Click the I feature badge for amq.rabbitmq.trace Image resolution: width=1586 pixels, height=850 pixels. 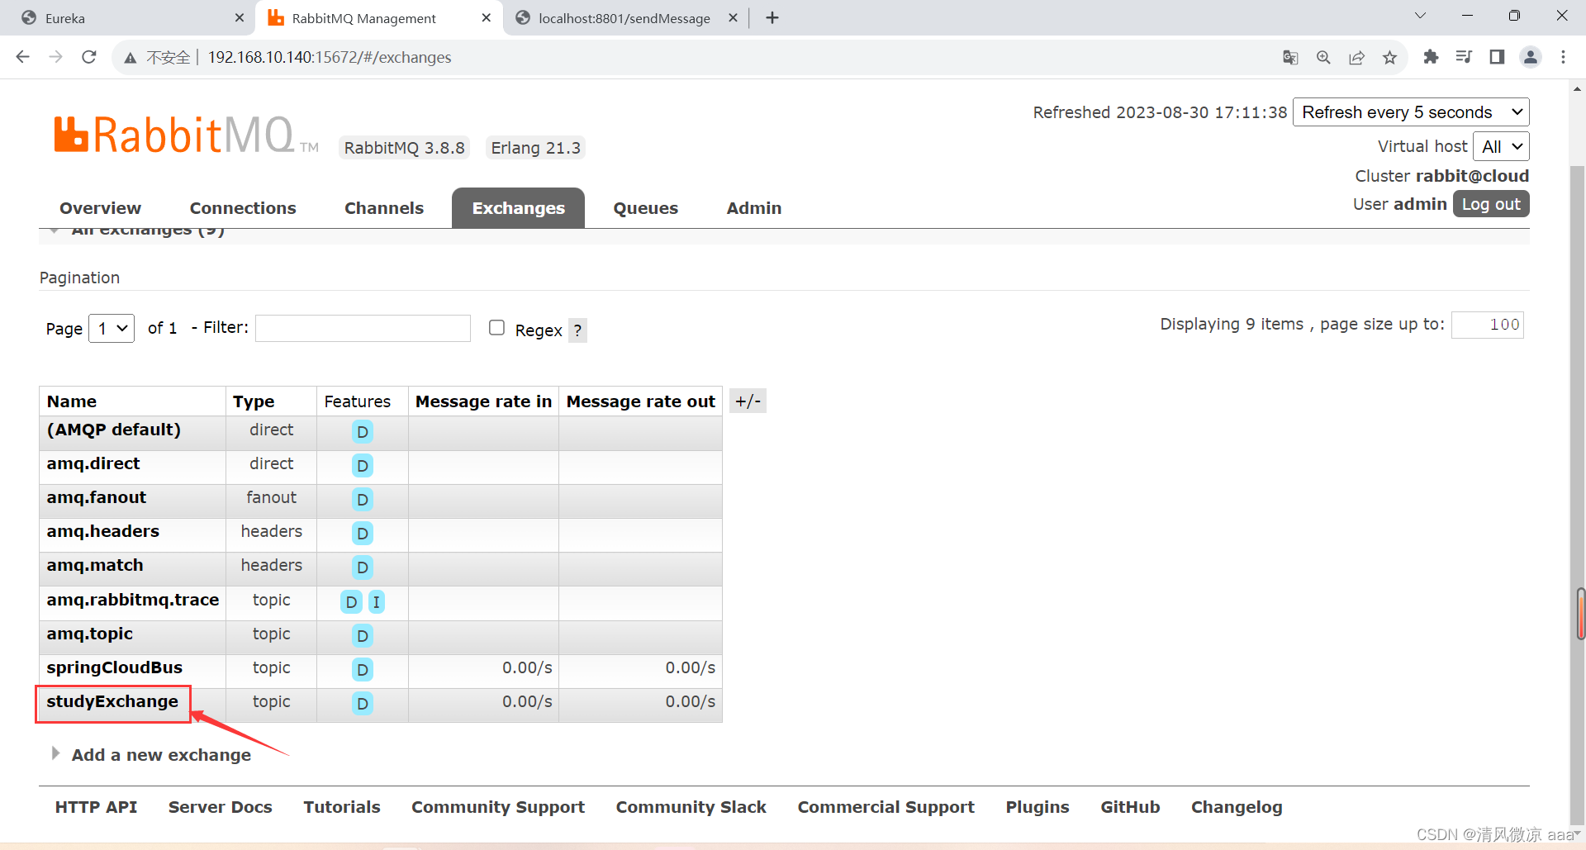coord(376,602)
